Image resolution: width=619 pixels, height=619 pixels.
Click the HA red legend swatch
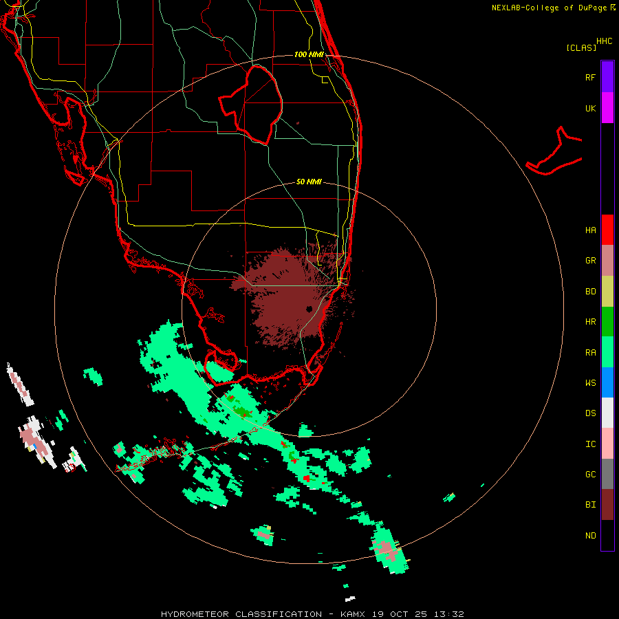point(607,230)
